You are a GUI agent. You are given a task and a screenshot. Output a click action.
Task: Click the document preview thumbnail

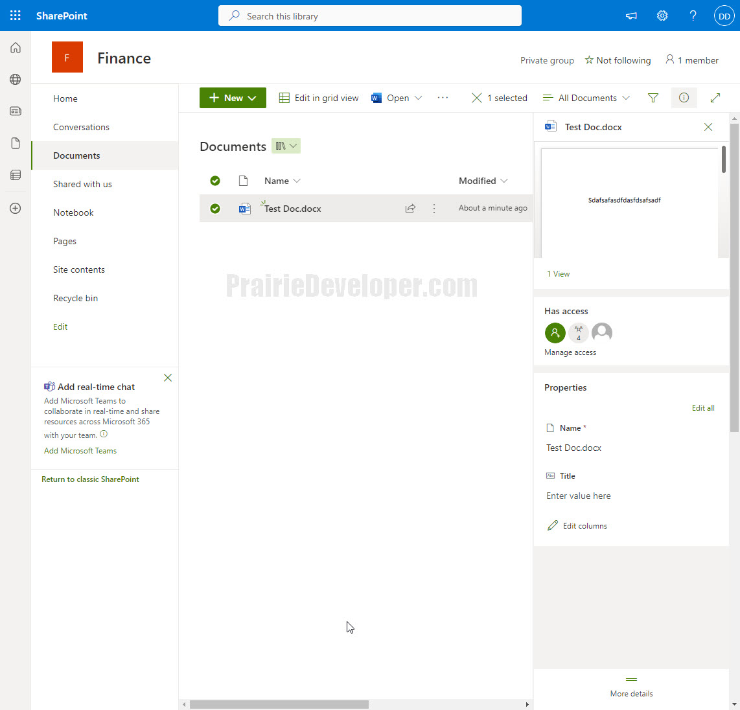pyautogui.click(x=629, y=203)
